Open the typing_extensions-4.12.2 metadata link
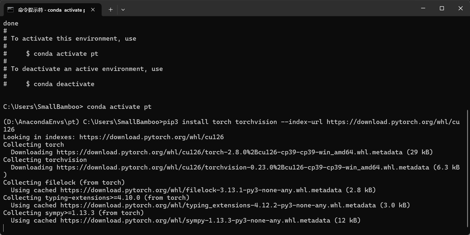470x235 pixels. click(218, 205)
